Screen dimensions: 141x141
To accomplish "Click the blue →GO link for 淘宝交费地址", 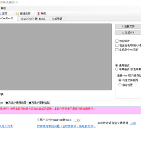I will click(x=133, y=123).
